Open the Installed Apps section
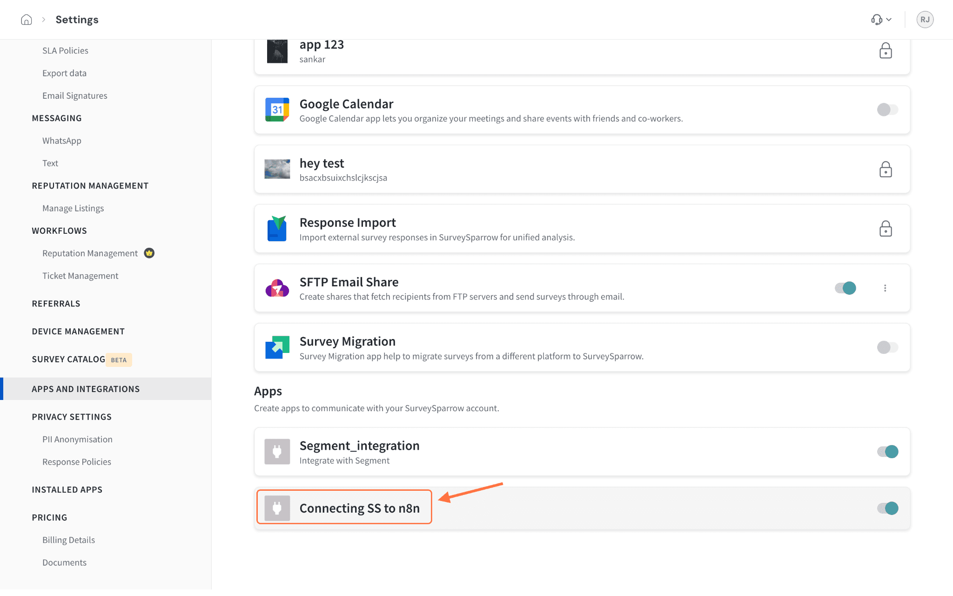Viewport: 953px width, 596px height. click(67, 490)
